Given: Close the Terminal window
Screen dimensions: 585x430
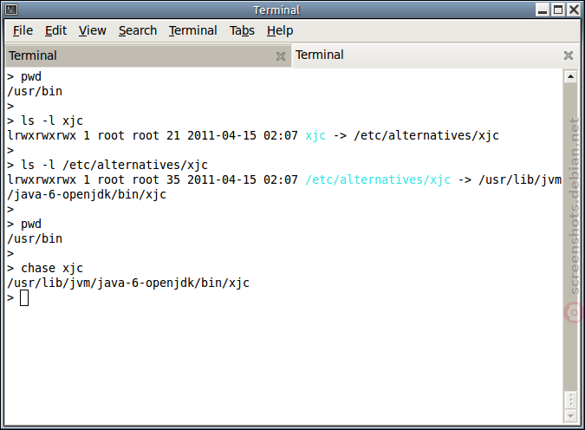Looking at the screenshot, I should click(x=574, y=10).
